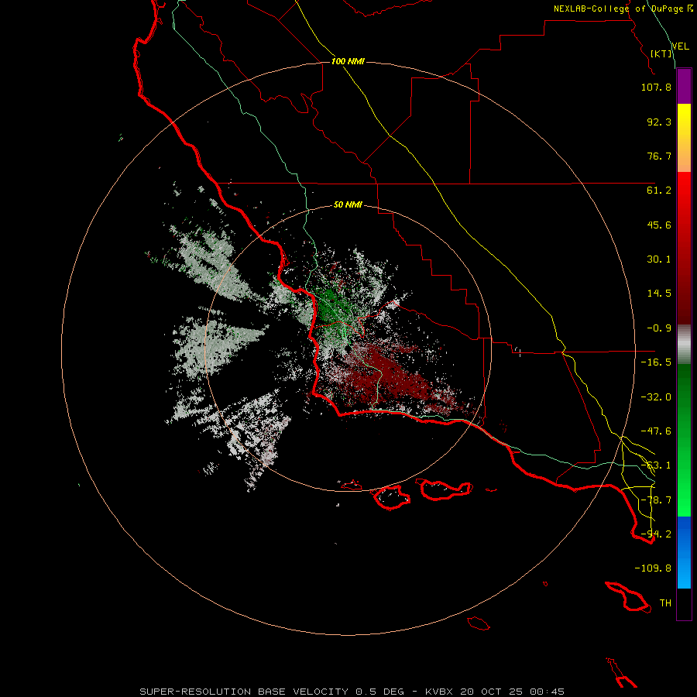The image size is (697, 697).
Task: Select the 92.3 value on velocity scale
Action: [x=659, y=122]
